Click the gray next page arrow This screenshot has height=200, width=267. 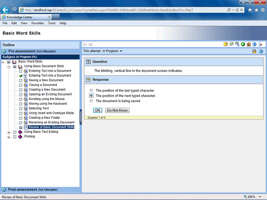90,45
